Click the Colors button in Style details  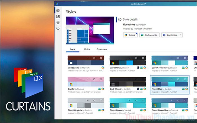(130, 35)
